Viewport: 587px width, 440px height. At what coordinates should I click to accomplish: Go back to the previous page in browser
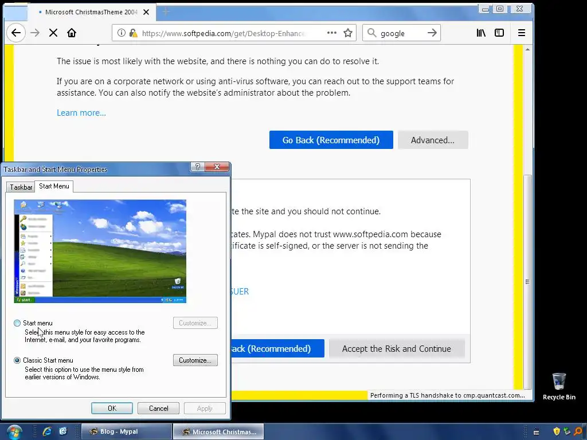15,33
